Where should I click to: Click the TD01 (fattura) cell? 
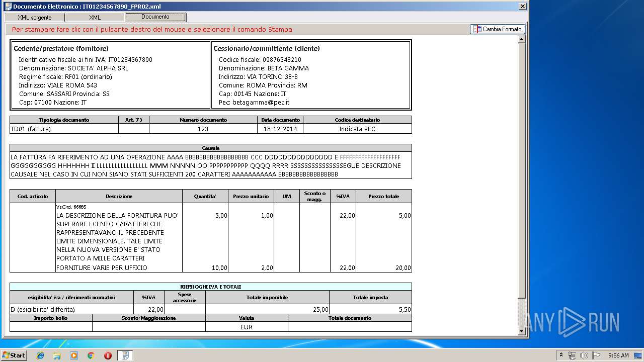coord(64,129)
